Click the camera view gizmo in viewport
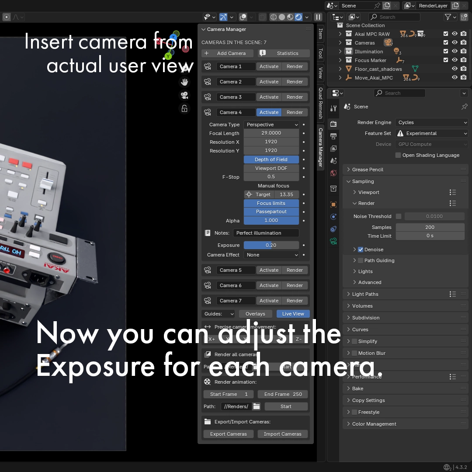The width and height of the screenshot is (472, 472). (x=184, y=95)
